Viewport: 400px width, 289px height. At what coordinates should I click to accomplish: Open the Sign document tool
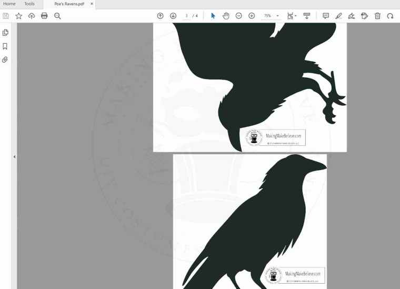pos(352,16)
